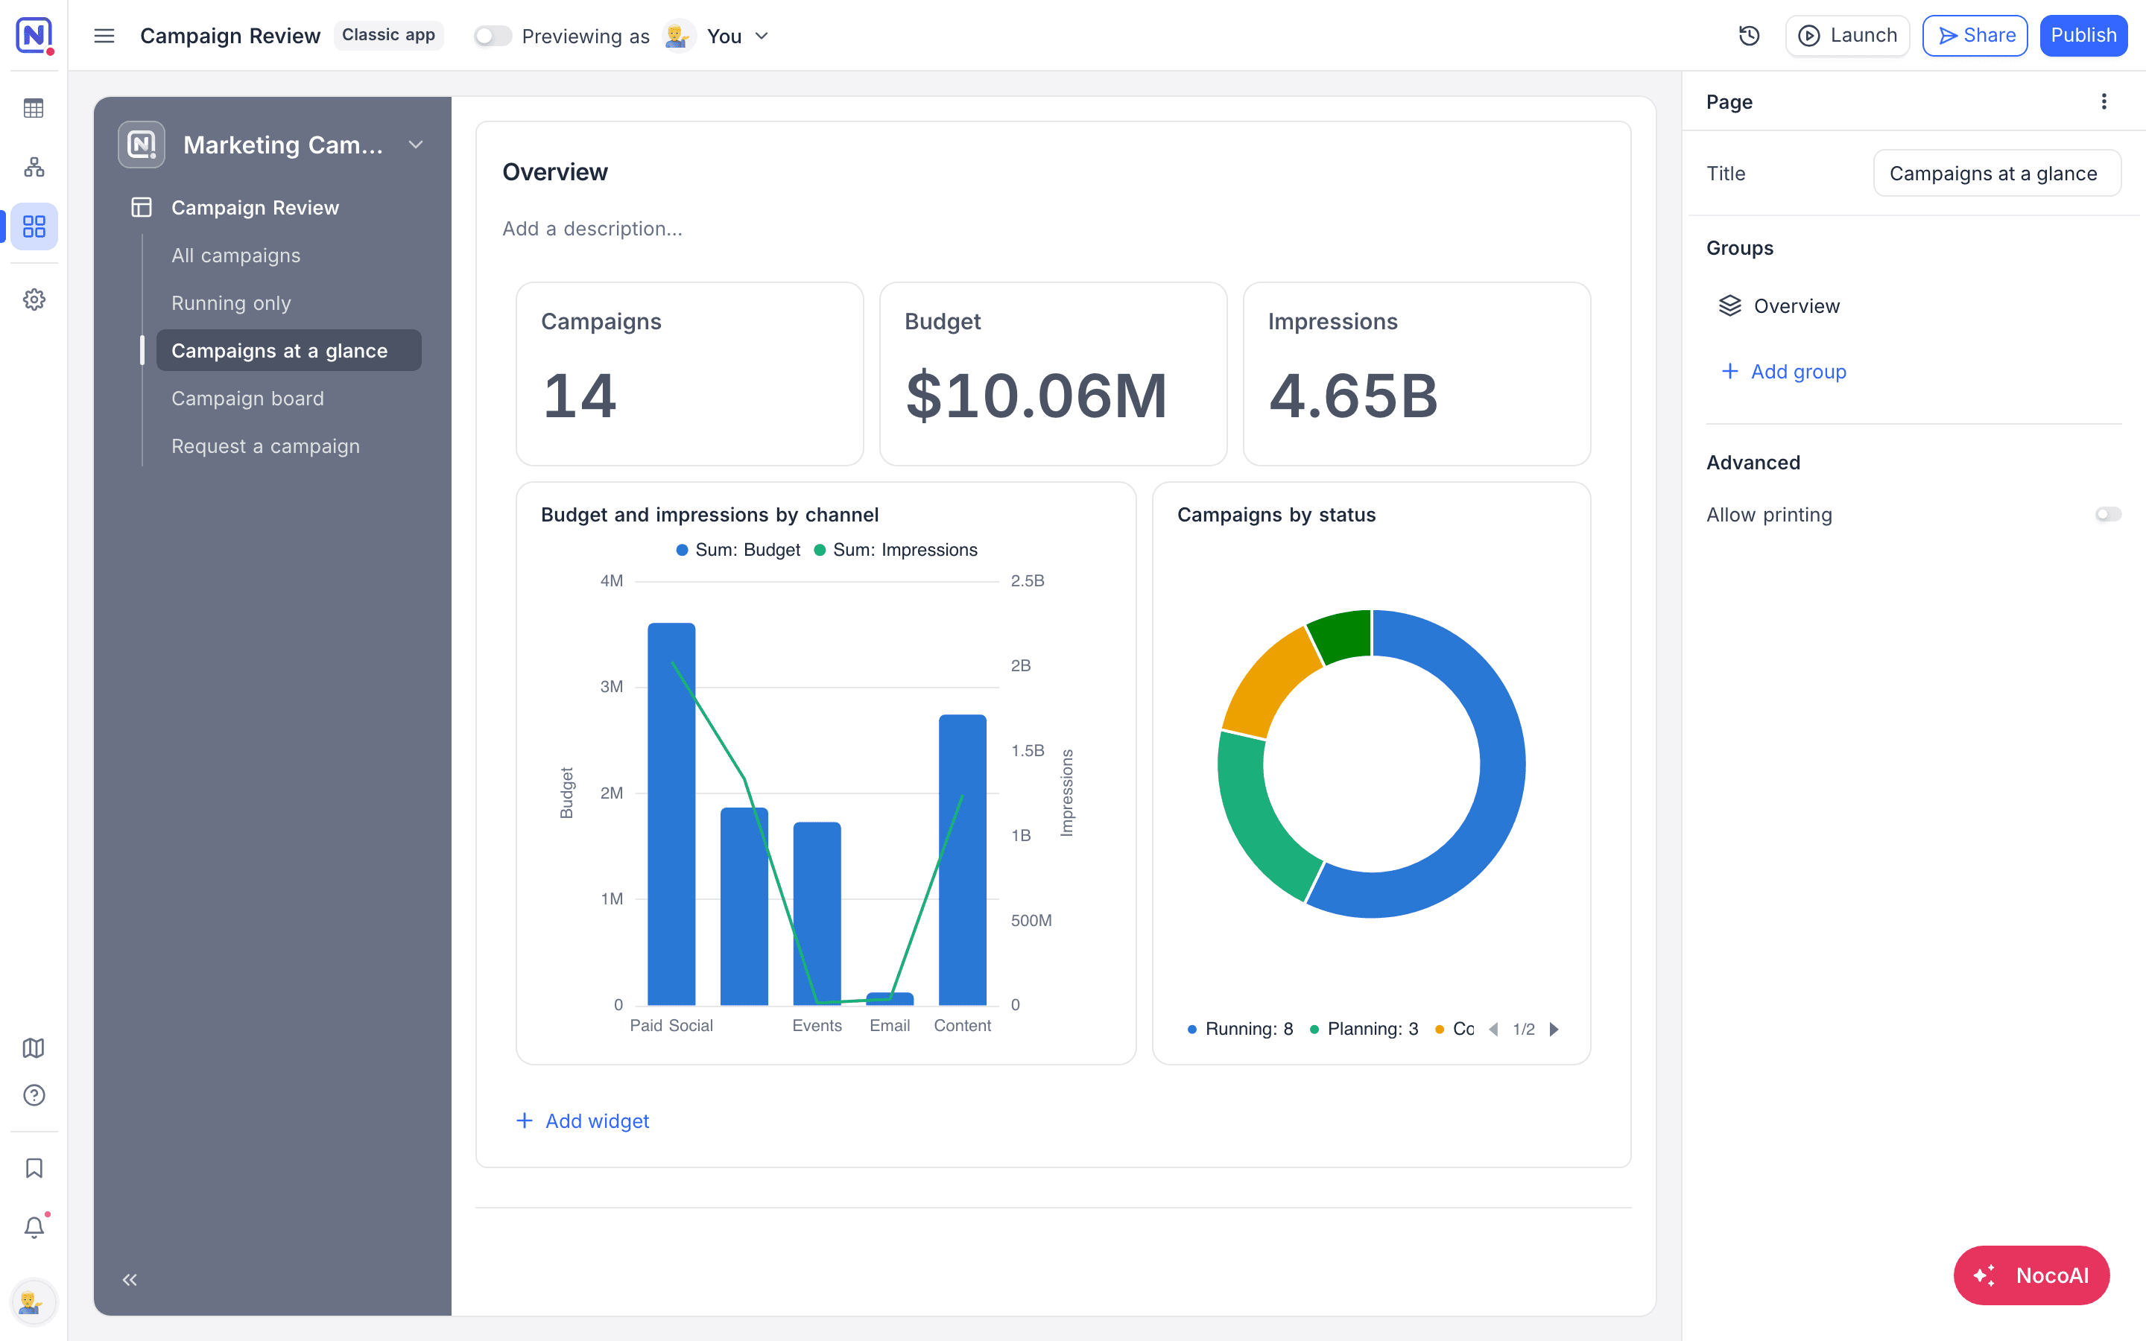
Task: Click the Running: 8 legend entry
Action: [1240, 1029]
